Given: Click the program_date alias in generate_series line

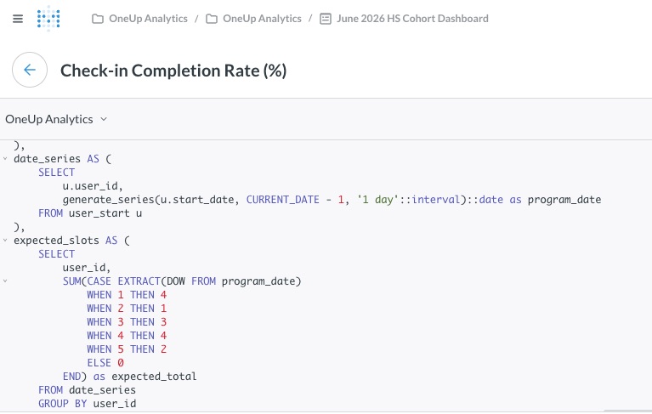Looking at the screenshot, I should [564, 200].
